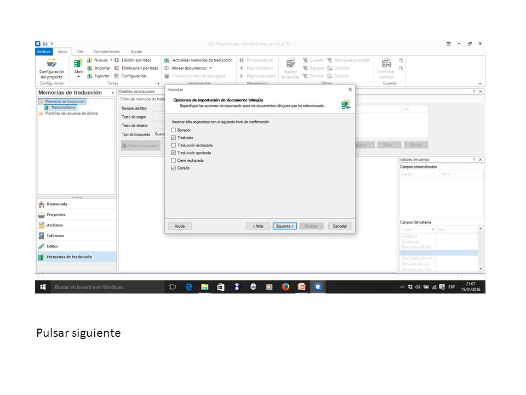The image size is (526, 395).
Task: Switch to the Ver ribbon tab
Action: (80, 52)
